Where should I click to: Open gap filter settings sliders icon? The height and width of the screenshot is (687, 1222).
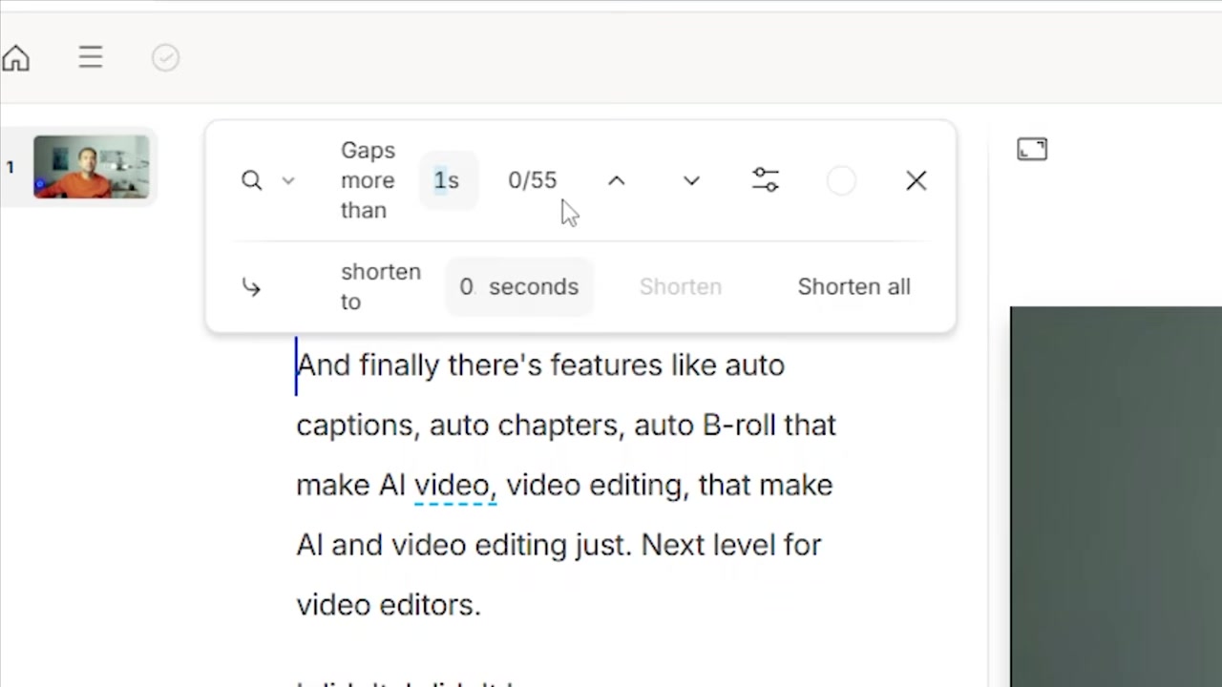coord(766,180)
